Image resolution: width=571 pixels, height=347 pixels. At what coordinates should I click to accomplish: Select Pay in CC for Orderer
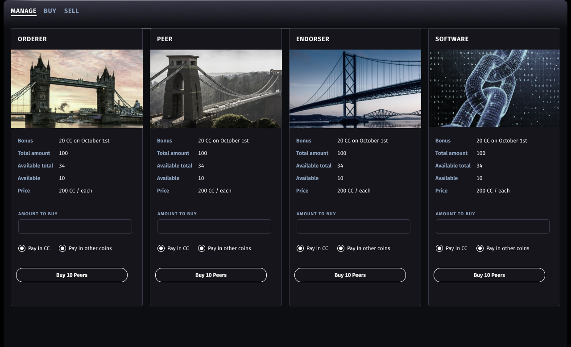[x=22, y=248]
